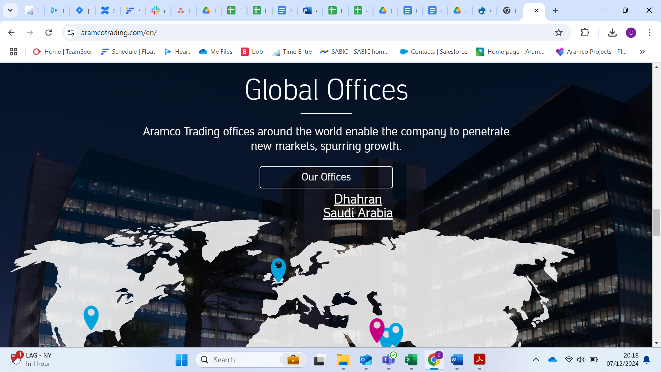Open the LAG - NY taskbar widget
The height and width of the screenshot is (372, 661).
31,359
